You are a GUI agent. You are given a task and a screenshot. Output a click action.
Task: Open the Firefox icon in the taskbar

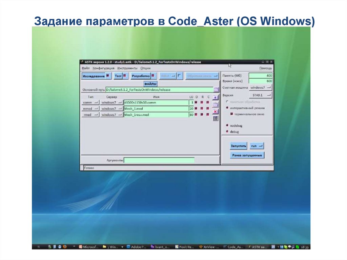click(x=65, y=246)
